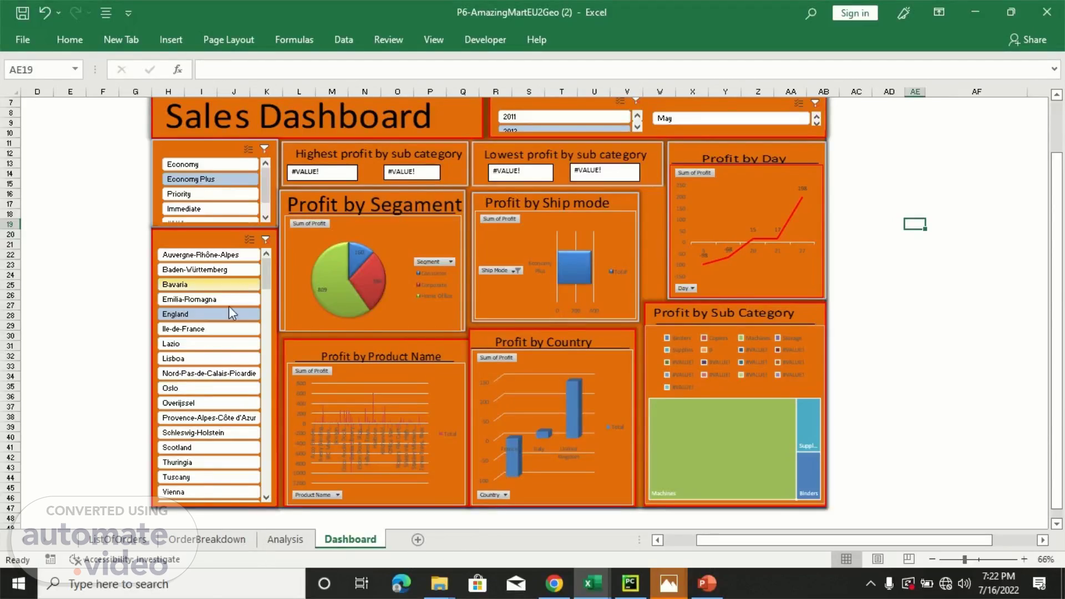
Task: Click the blue Binders treemap block
Action: (808, 475)
